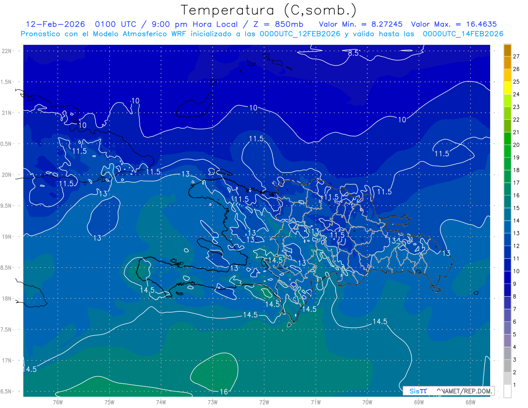This screenshot has width=528, height=408.
Task: Click the '70W' longitude axis label
Action: 367,402
